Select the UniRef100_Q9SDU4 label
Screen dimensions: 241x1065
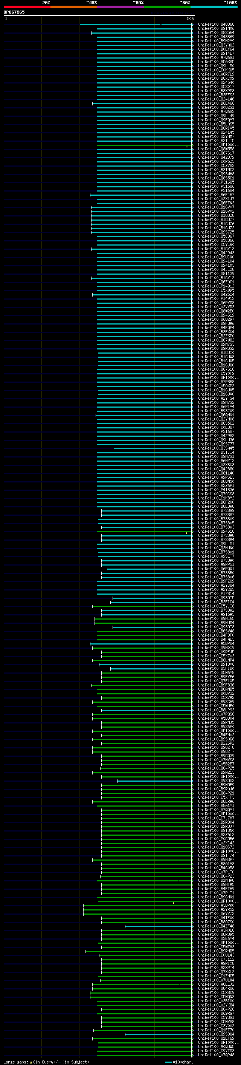click(x=216, y=1034)
